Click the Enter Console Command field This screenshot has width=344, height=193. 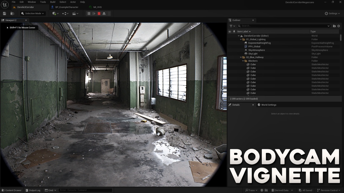click(85, 190)
